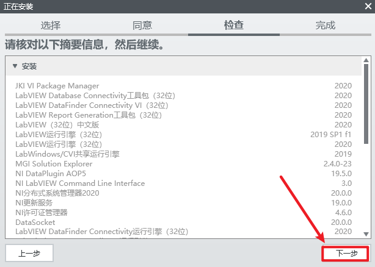375x267 pixels.
Task: Click the MGI Solution Explorer row
Action: 54,164
